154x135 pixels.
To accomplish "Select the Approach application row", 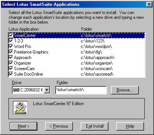I will click(77, 58).
